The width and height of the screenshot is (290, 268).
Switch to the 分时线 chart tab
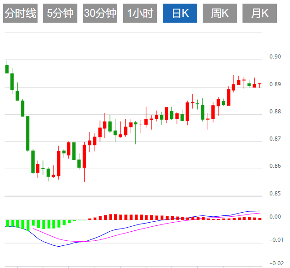[20, 13]
